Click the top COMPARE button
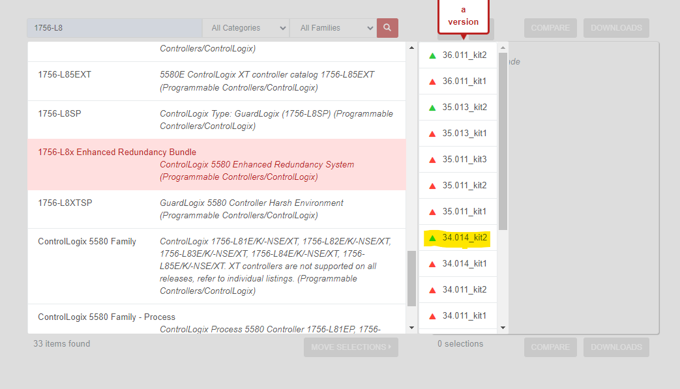The height and width of the screenshot is (389, 680). pos(550,28)
